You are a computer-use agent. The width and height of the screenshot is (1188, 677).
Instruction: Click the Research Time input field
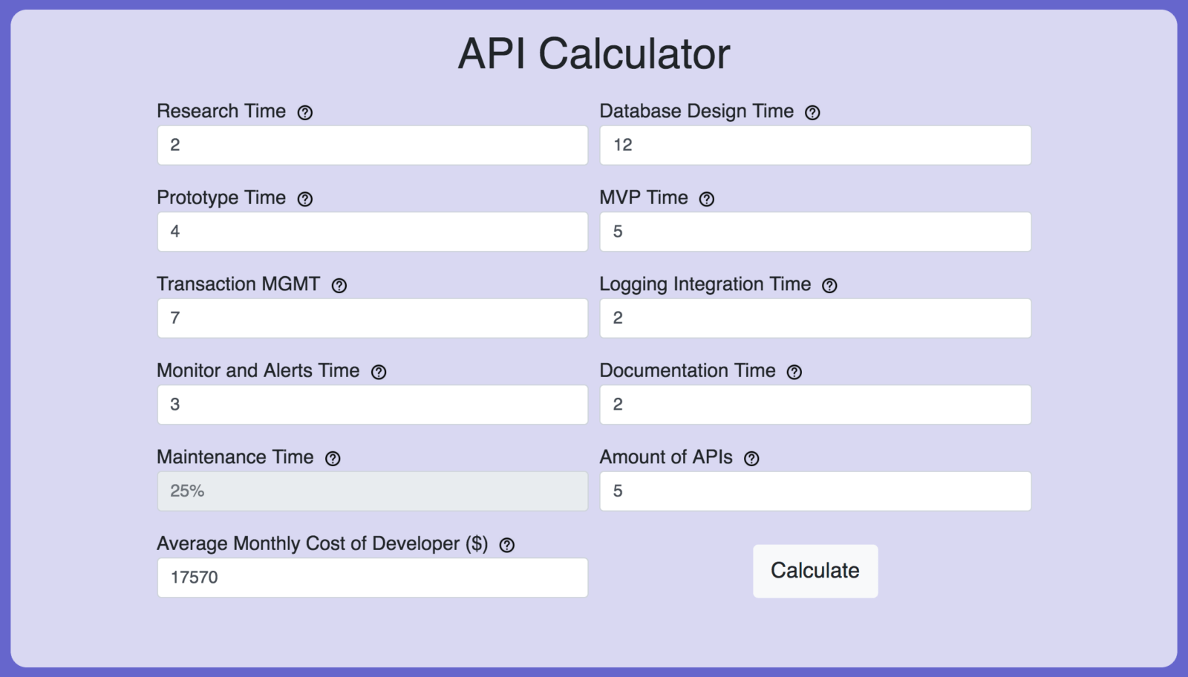click(x=371, y=145)
